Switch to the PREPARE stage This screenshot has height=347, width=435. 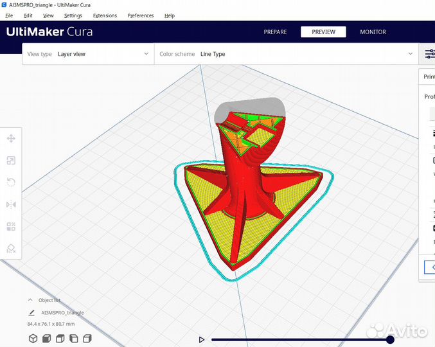tap(275, 32)
